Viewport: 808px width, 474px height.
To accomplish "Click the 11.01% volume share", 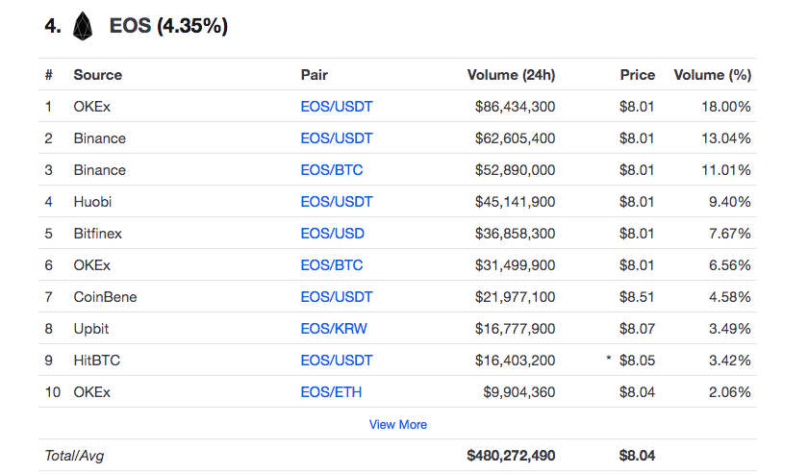I will pos(726,170).
